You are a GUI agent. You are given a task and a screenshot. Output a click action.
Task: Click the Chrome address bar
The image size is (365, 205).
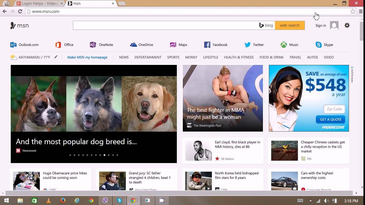[188, 11]
